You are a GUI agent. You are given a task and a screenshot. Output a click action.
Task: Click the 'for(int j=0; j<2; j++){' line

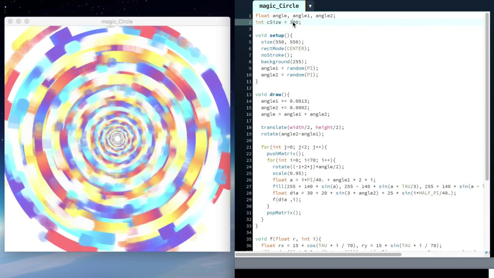[294, 147]
